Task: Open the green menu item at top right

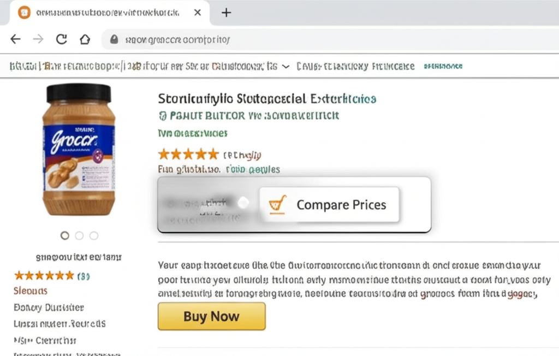Action: click(442, 66)
